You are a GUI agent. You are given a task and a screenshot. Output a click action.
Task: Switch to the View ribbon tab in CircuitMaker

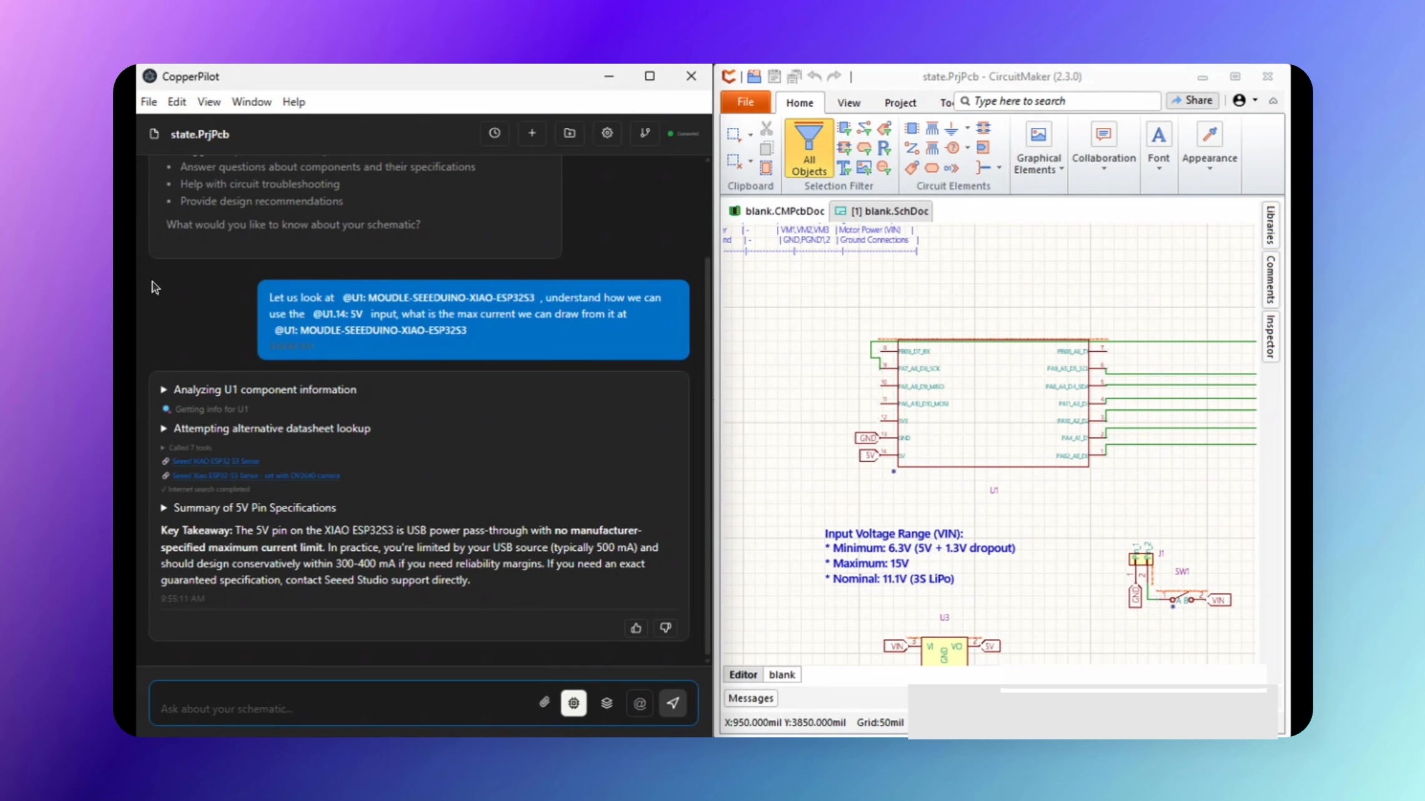849,102
